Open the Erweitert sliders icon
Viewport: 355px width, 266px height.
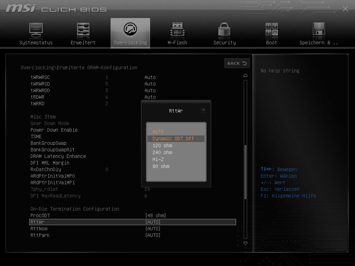[83, 29]
